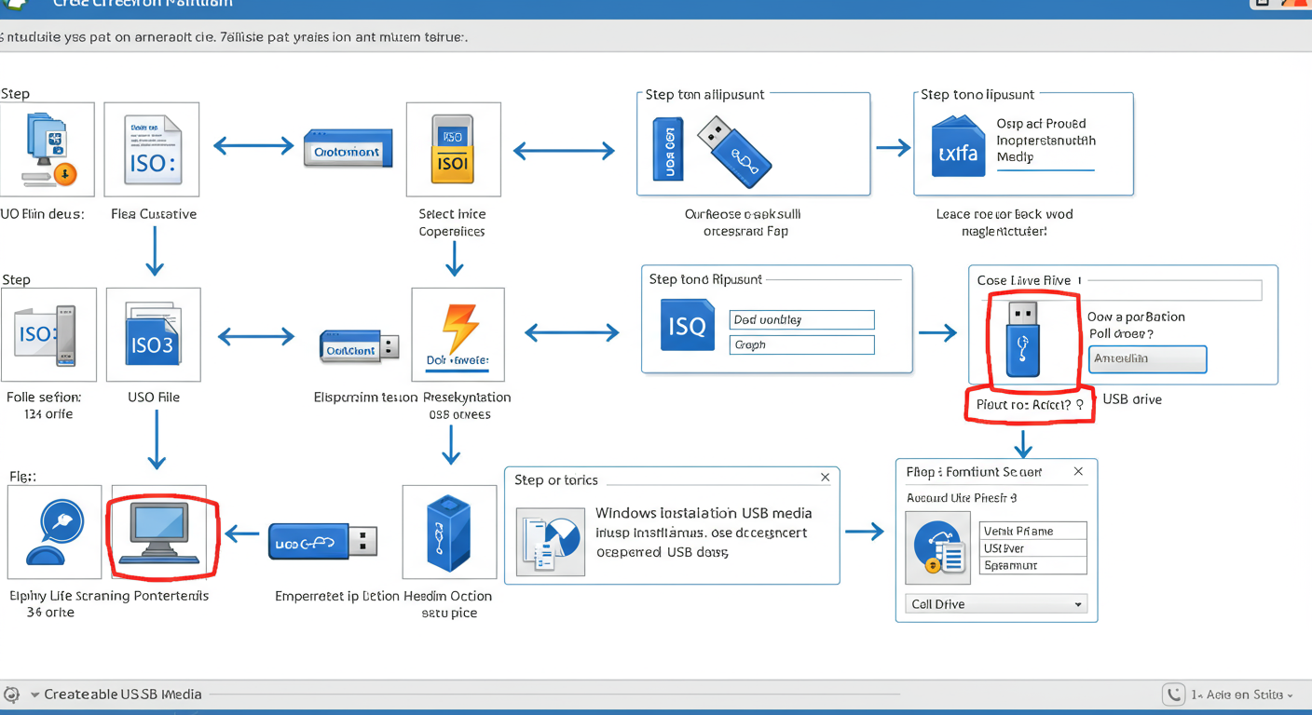Select the blue tower drive icon
Viewport: 1312px width, 715px height.
click(449, 533)
